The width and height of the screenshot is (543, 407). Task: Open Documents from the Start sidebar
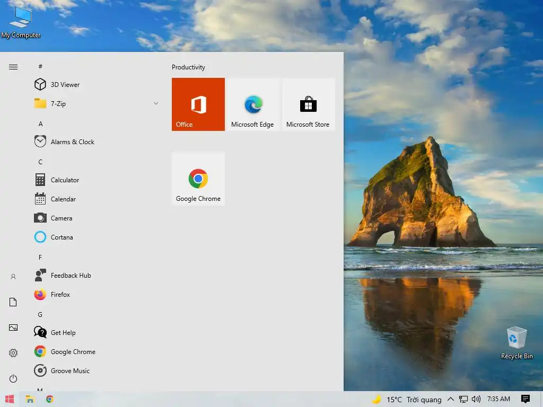[13, 302]
